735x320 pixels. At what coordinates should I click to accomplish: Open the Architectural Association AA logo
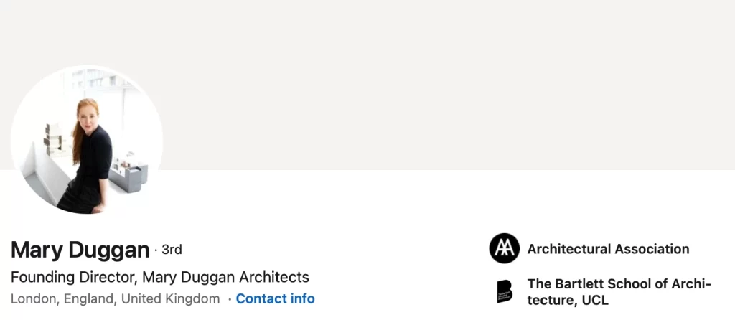[x=505, y=248]
